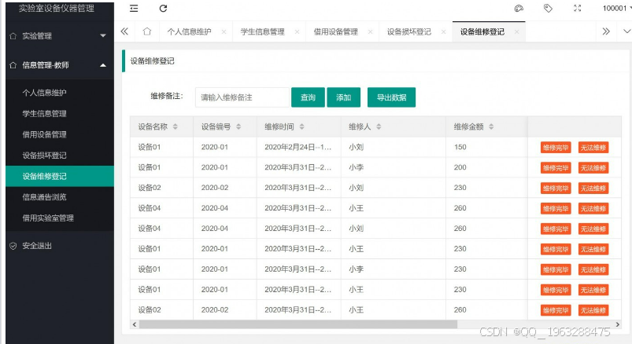Click the horizontal table scrollbar thumb

coord(298,324)
